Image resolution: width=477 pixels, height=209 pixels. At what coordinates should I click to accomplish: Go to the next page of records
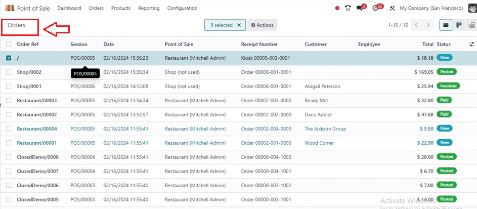(x=428, y=25)
